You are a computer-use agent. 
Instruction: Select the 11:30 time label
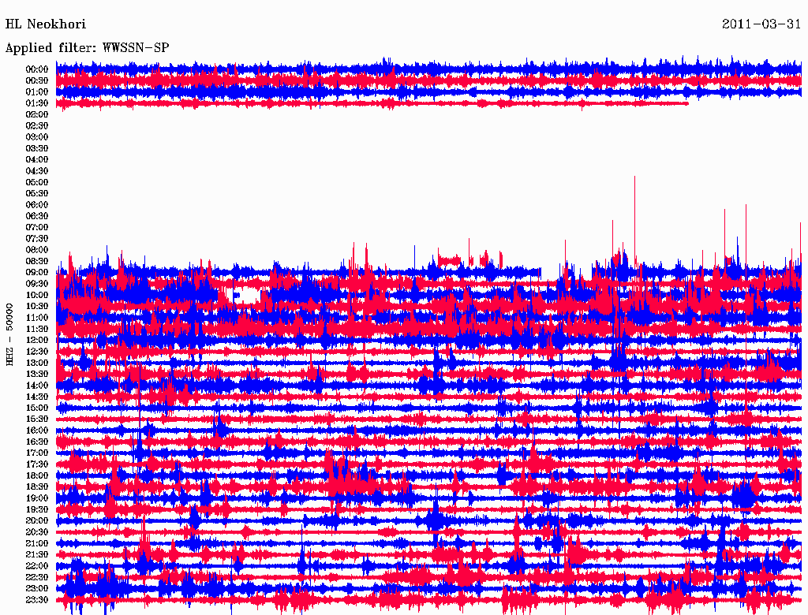pos(36,329)
